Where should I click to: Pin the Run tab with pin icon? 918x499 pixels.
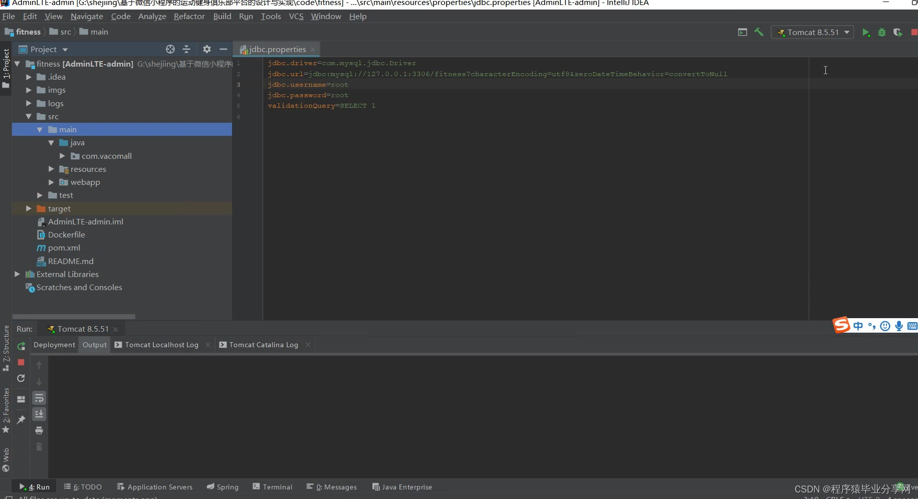21,419
